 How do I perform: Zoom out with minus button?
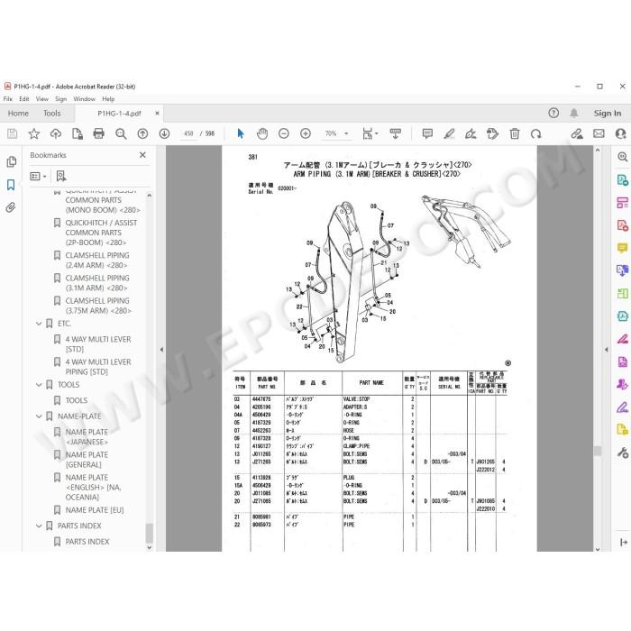pyautogui.click(x=284, y=133)
